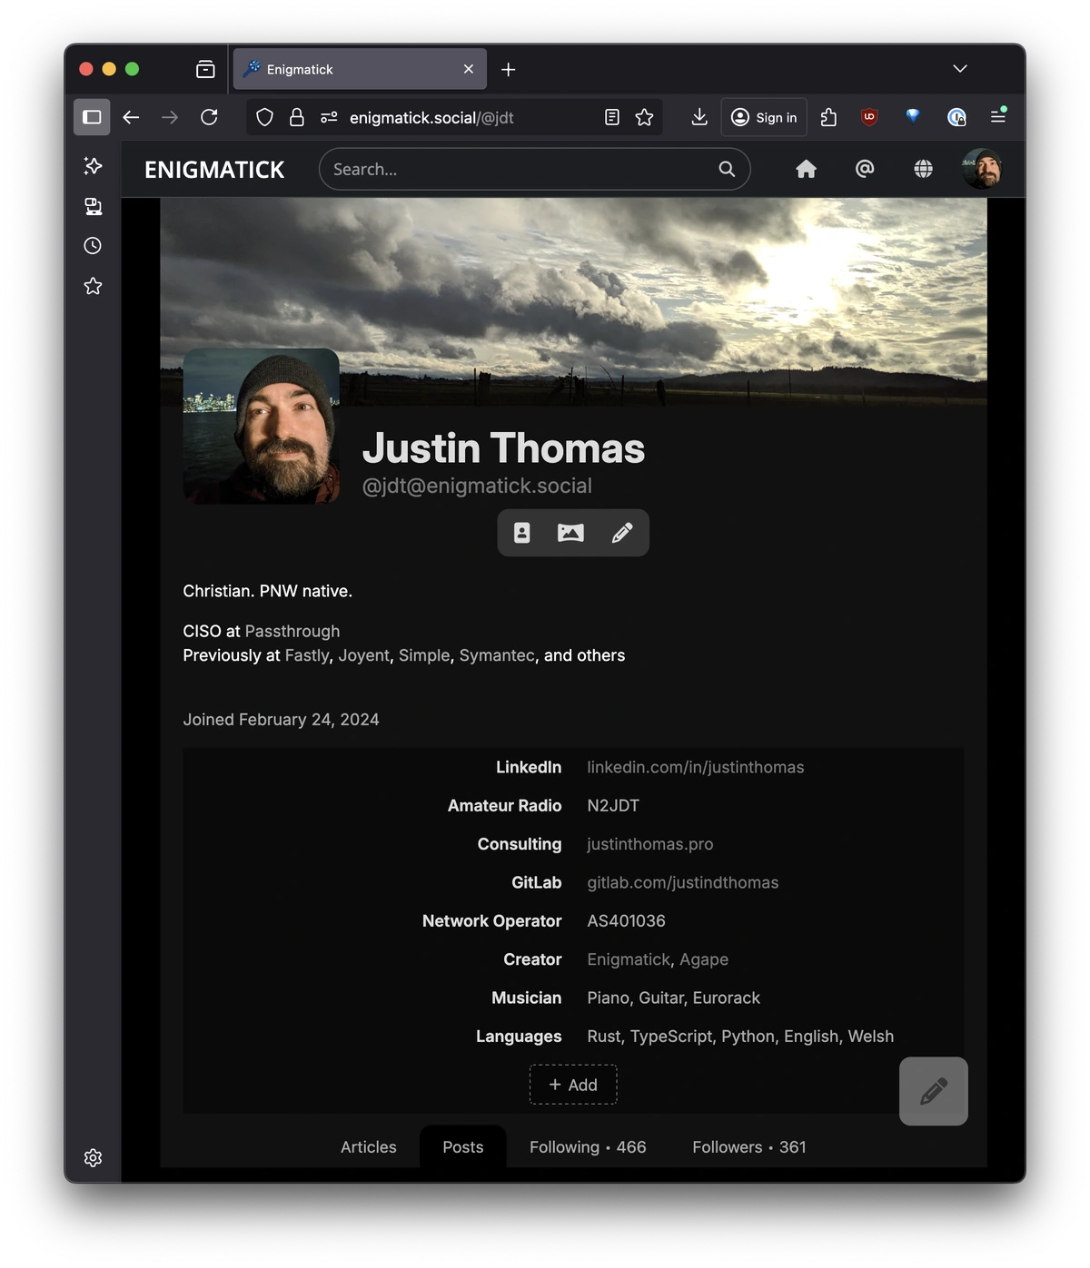
Task: Open uBlock Origin extension popup
Action: pos(869,117)
